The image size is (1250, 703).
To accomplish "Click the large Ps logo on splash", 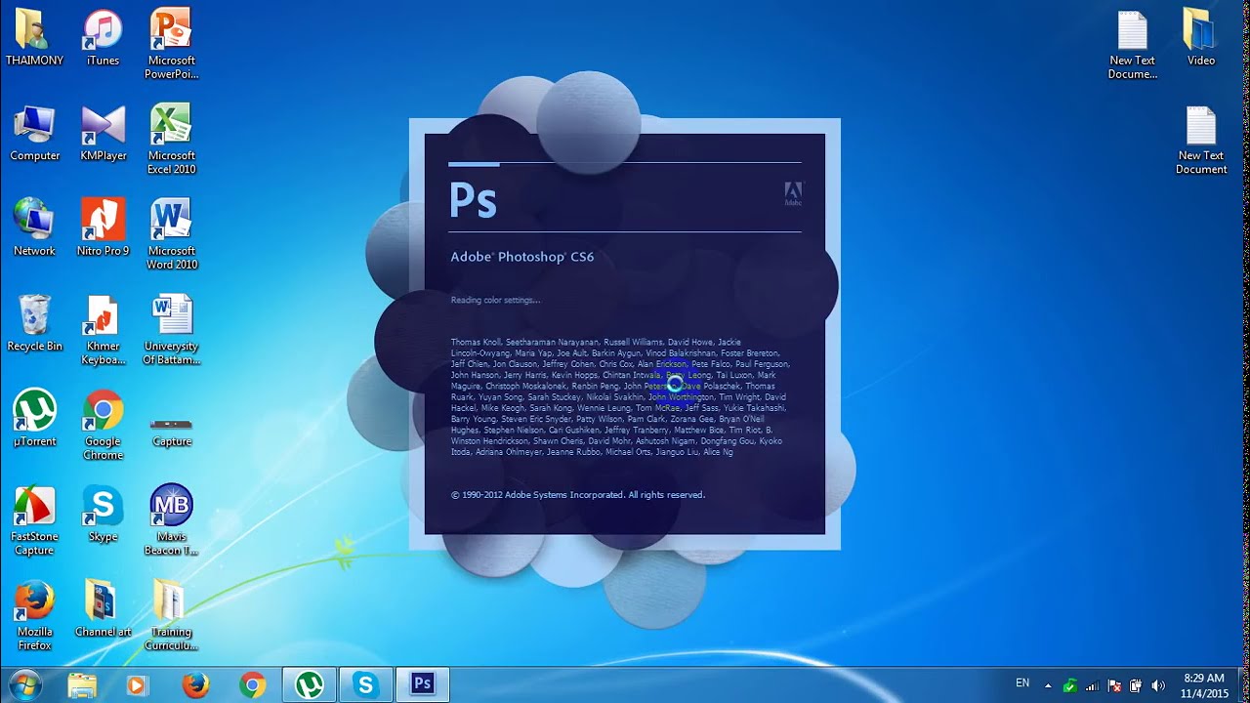I will pos(474,200).
